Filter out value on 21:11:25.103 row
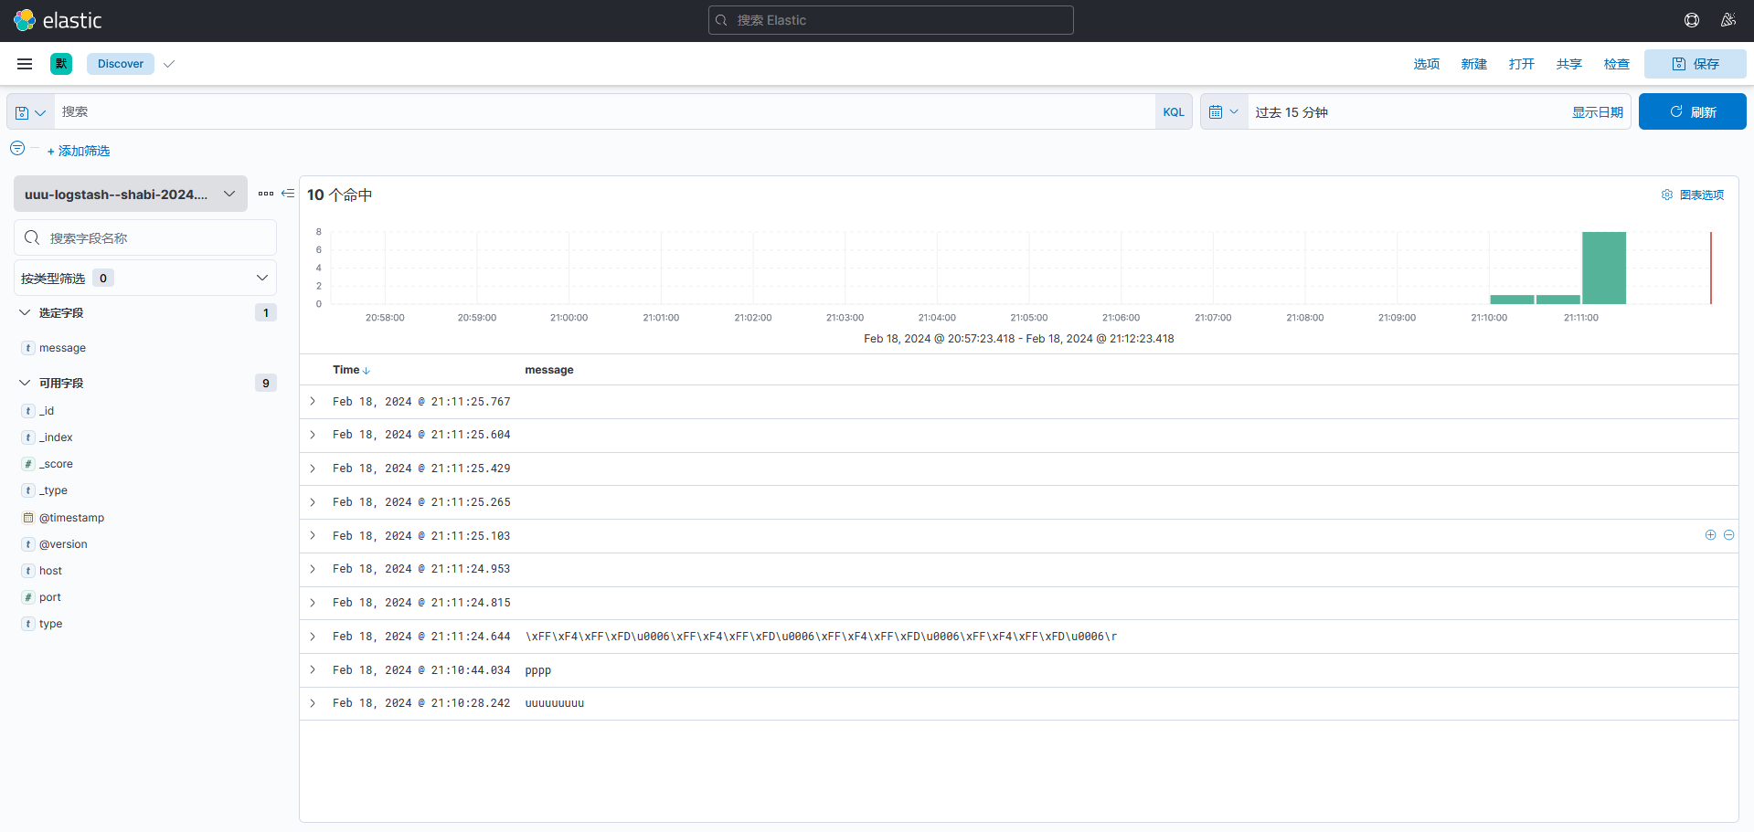The image size is (1754, 832). [x=1728, y=535]
